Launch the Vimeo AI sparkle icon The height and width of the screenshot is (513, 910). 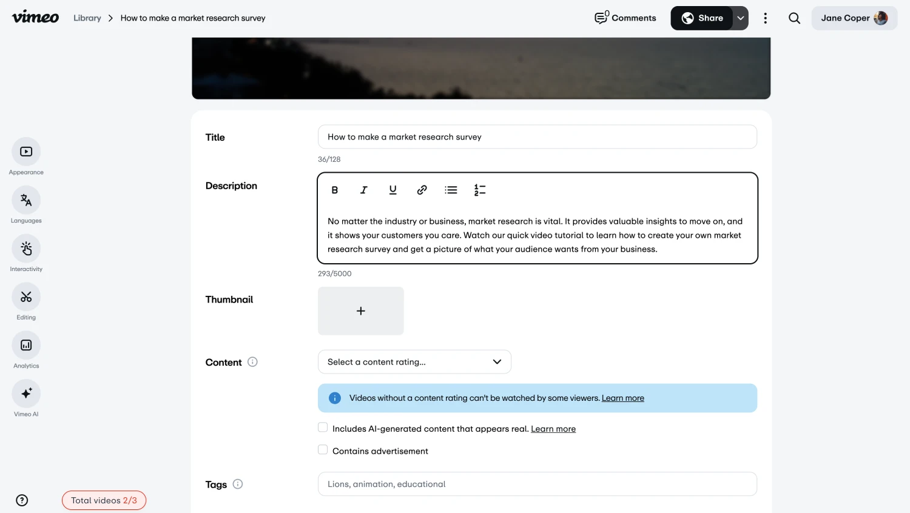pos(26,394)
